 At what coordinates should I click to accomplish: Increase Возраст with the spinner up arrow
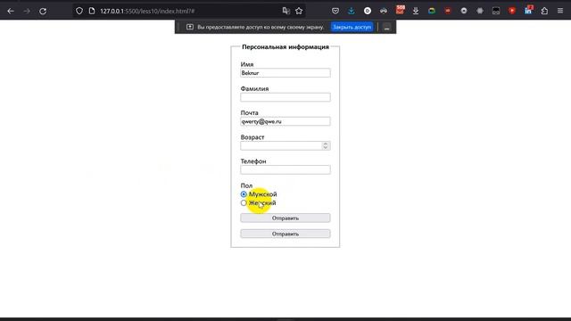tap(325, 144)
